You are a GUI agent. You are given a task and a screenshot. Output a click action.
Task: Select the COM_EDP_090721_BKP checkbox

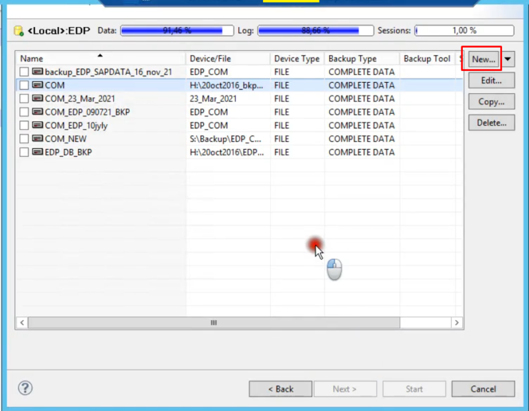pyautogui.click(x=24, y=112)
